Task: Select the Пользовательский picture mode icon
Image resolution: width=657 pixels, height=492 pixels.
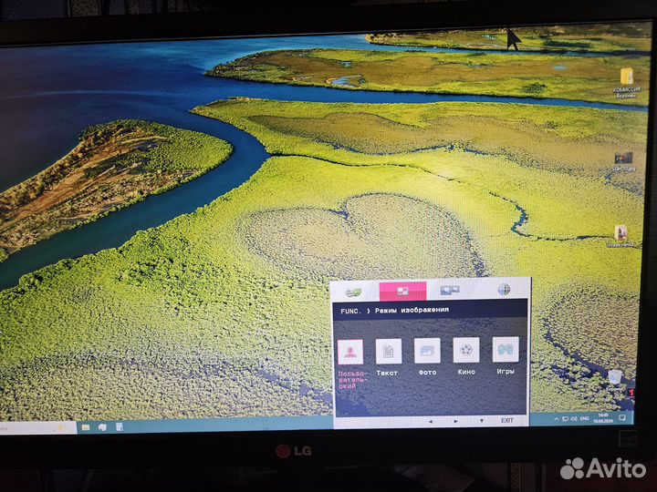Action: pos(350,351)
